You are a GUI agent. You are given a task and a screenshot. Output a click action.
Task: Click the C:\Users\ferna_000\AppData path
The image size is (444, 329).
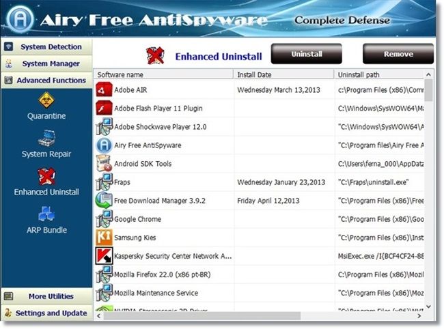[x=381, y=164]
